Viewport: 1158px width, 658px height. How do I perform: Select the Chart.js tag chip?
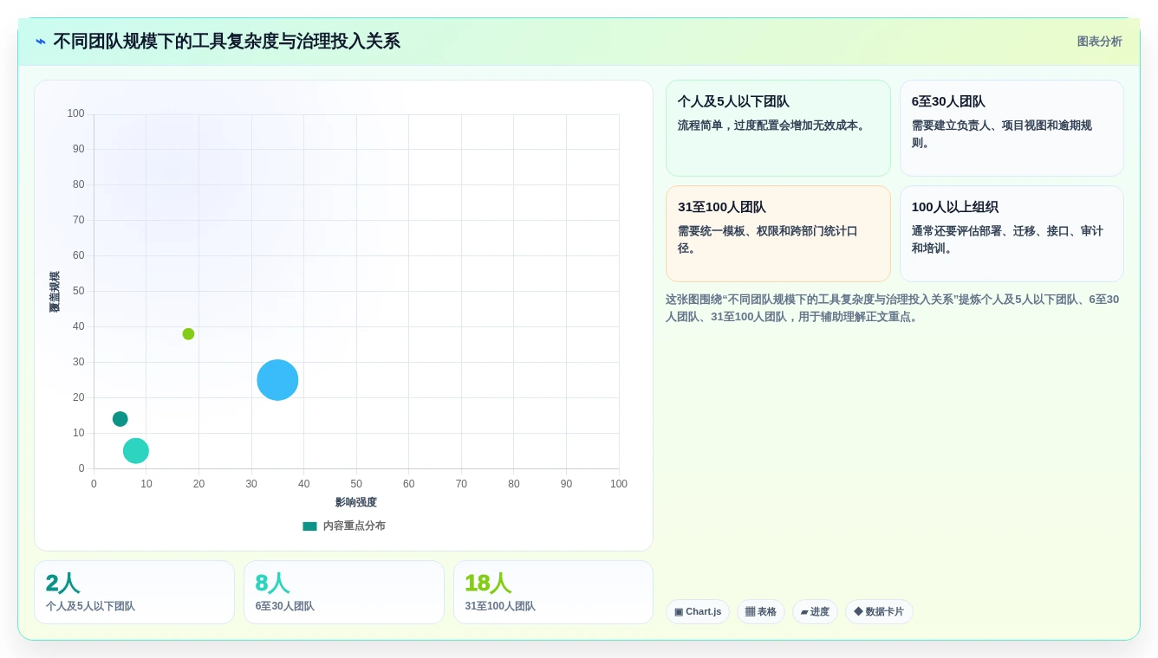pyautogui.click(x=698, y=612)
